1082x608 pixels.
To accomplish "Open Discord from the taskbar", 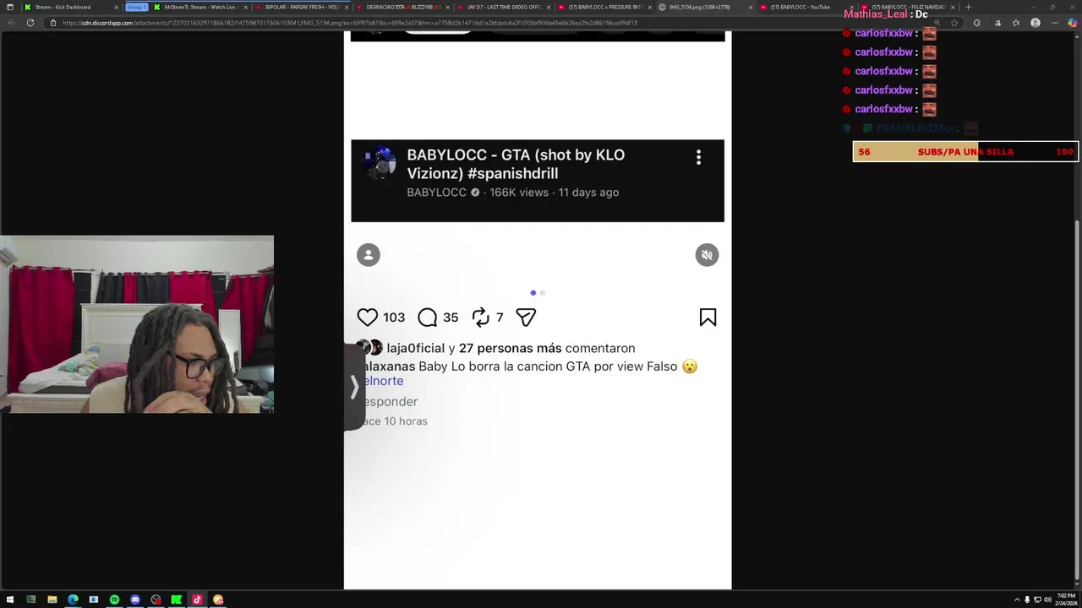I will pos(135,600).
